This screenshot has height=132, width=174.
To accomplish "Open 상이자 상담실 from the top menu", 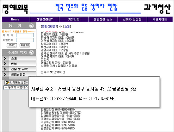I will pyautogui.click(x=132, y=19).
